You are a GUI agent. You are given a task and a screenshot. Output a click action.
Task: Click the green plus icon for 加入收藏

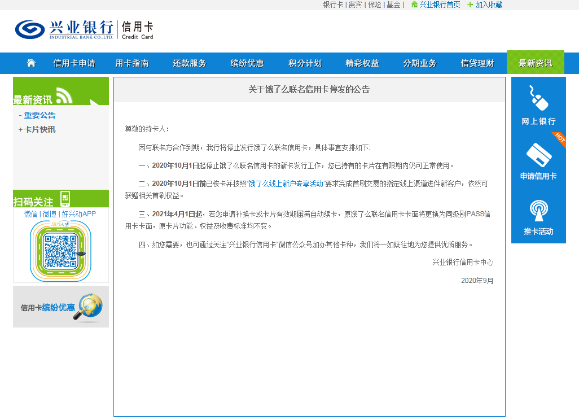(470, 5)
